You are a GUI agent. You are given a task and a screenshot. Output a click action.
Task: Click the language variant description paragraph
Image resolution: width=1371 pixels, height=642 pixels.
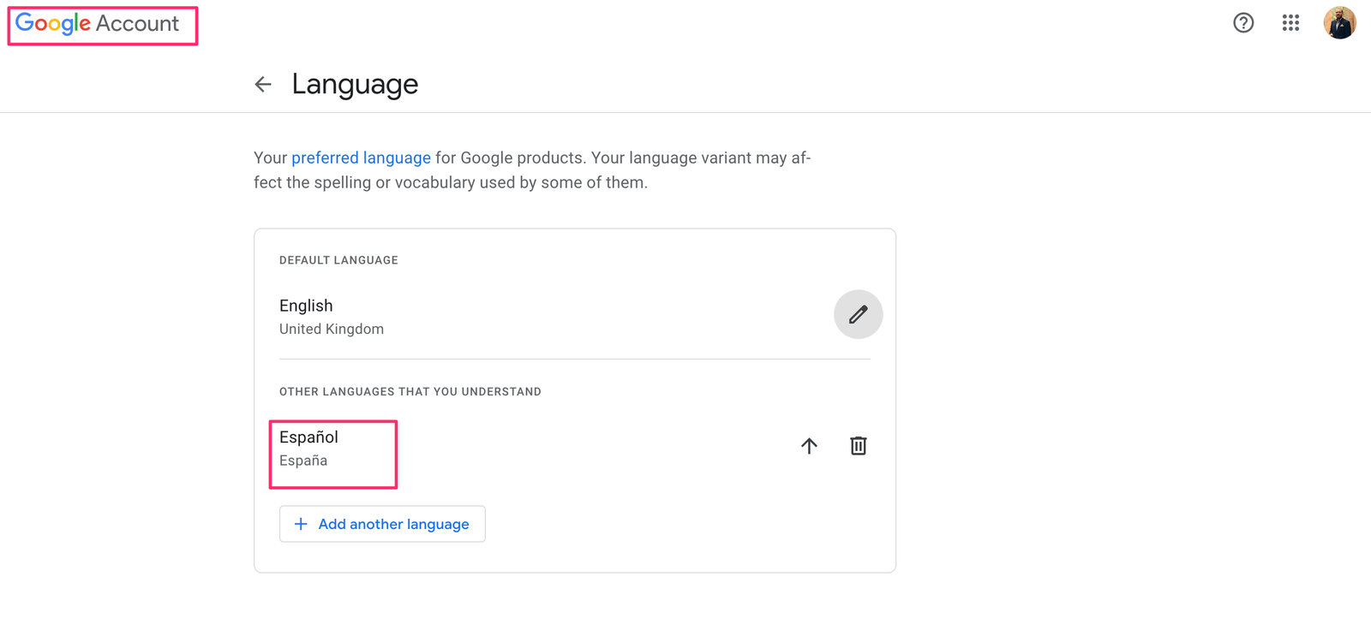pos(531,170)
